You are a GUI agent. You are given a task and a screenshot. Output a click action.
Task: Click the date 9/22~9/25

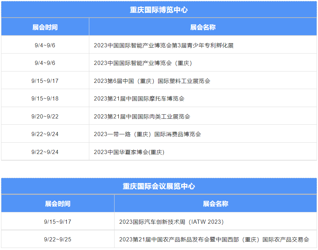point(57,239)
